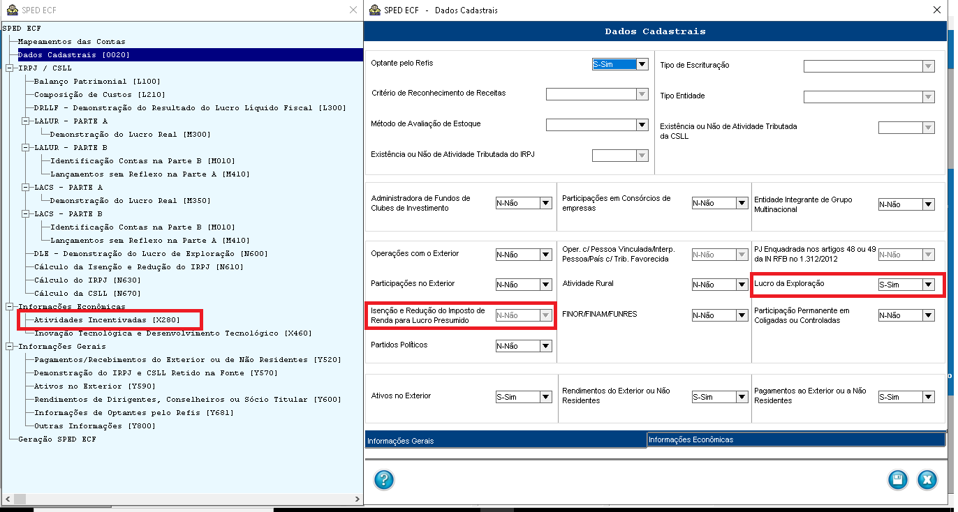The height and width of the screenshot is (512, 958).
Task: Open Pagamentos ao Exterior dropdown
Action: (x=928, y=397)
